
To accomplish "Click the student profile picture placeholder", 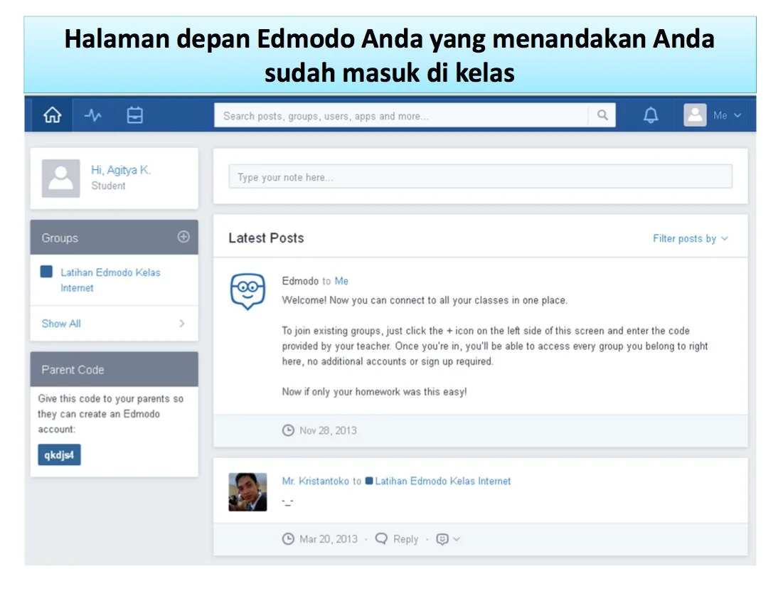I will pos(61,179).
